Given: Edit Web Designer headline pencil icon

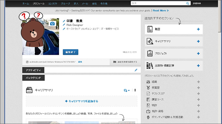Looking at the screenshot, I should [64, 25].
